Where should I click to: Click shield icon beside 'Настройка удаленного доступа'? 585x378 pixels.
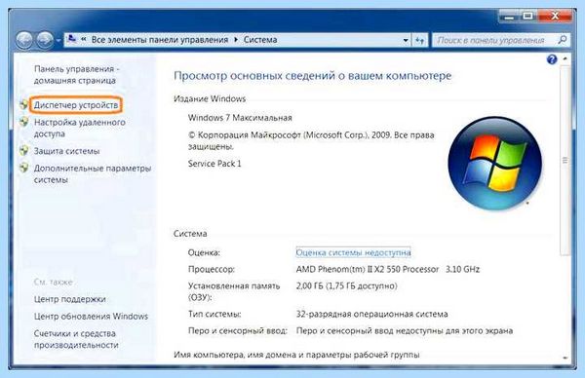pyautogui.click(x=24, y=122)
